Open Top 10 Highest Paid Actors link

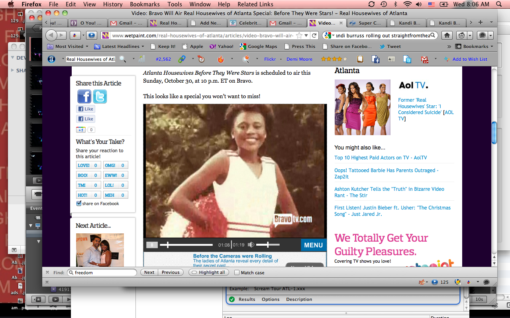coord(381,158)
